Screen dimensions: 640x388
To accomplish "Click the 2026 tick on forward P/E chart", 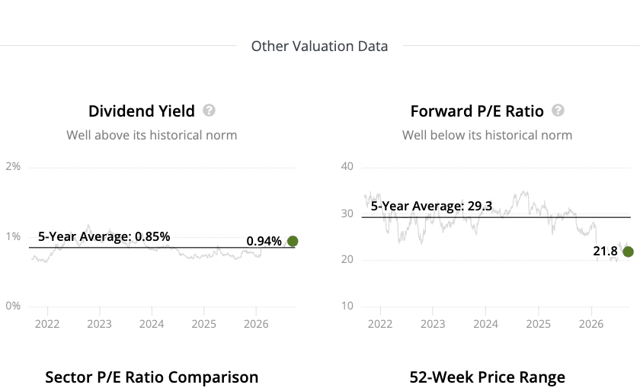I will tap(590, 324).
